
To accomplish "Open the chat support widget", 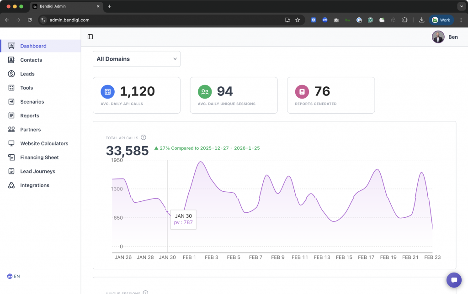I will click(454, 280).
